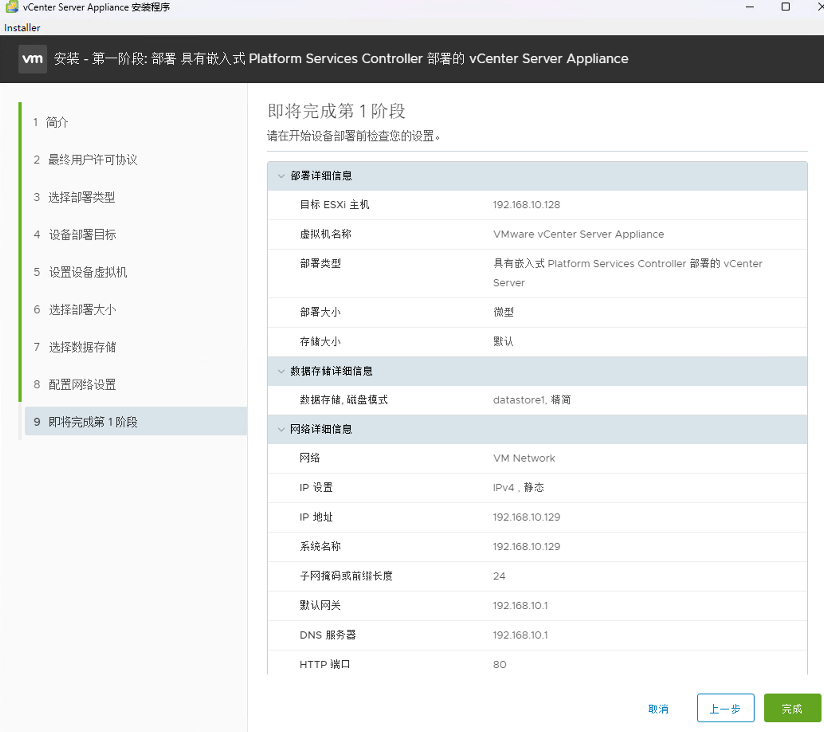
Task: Click the 上一步 button
Action: point(725,708)
